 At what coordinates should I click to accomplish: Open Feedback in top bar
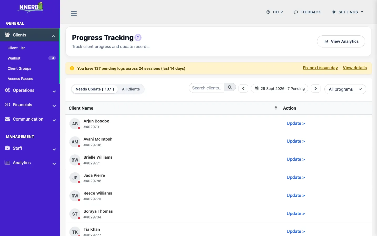(x=307, y=12)
